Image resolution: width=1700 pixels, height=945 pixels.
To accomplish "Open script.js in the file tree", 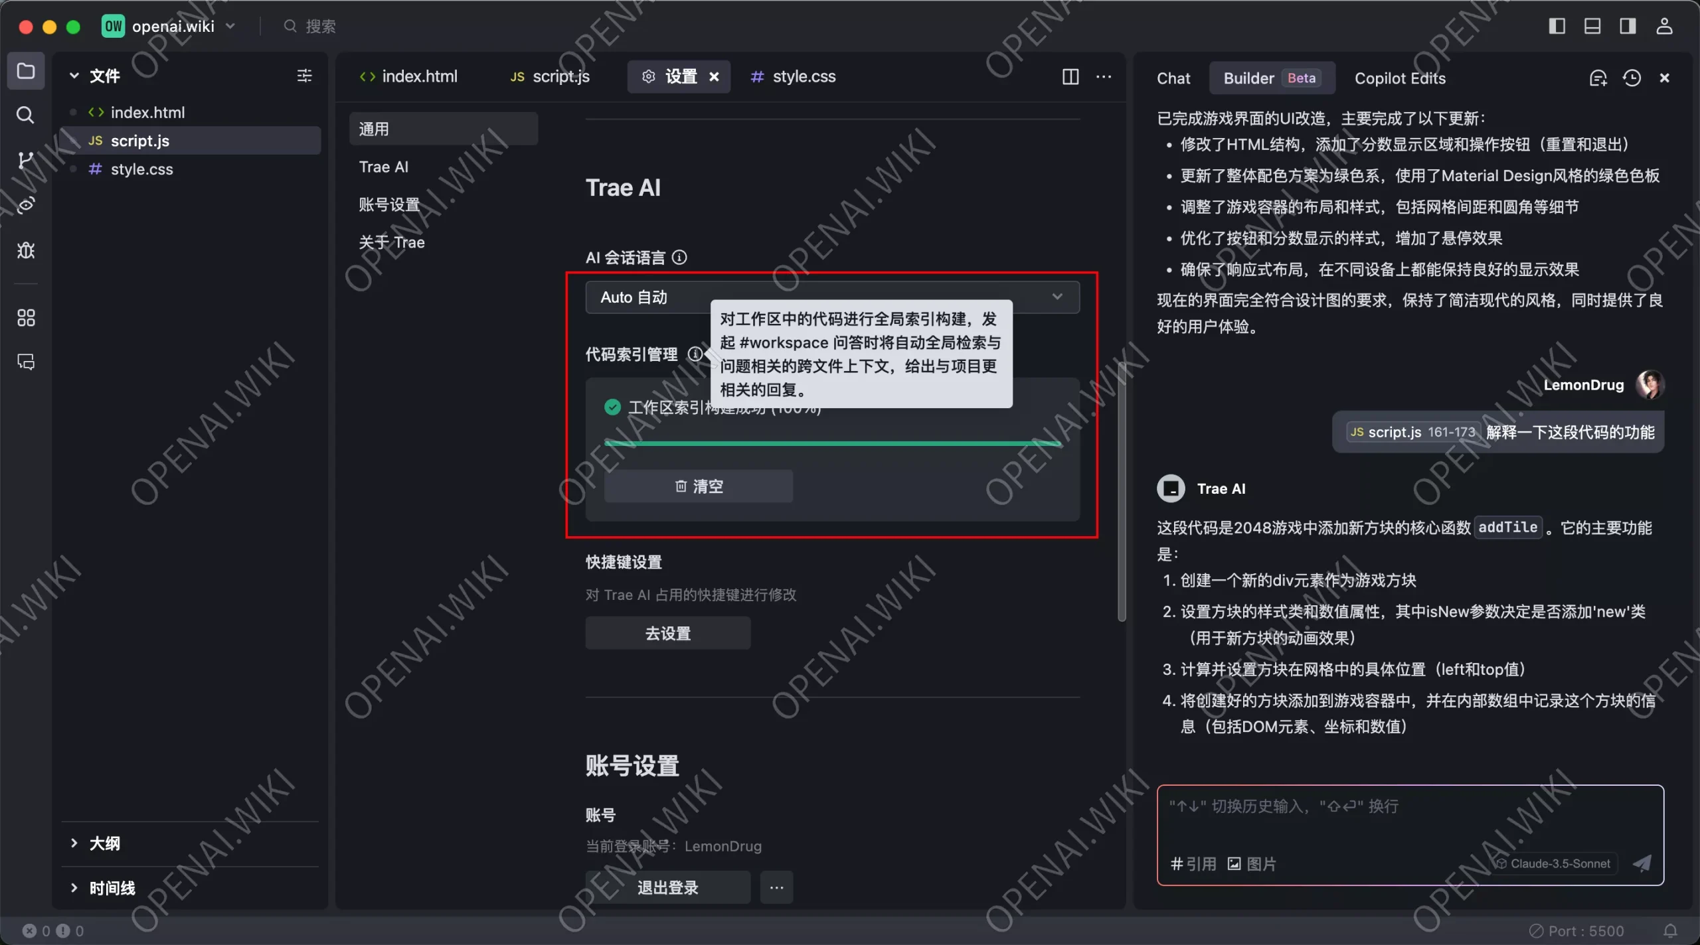I will click(191, 141).
